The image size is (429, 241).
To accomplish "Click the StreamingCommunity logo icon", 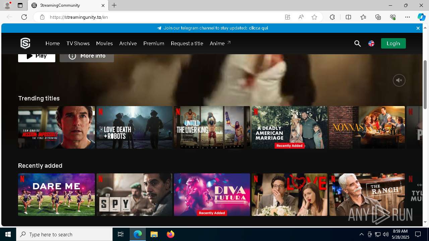I will (x=25, y=43).
